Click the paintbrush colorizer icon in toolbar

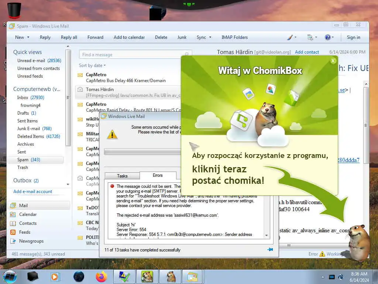pos(290,37)
